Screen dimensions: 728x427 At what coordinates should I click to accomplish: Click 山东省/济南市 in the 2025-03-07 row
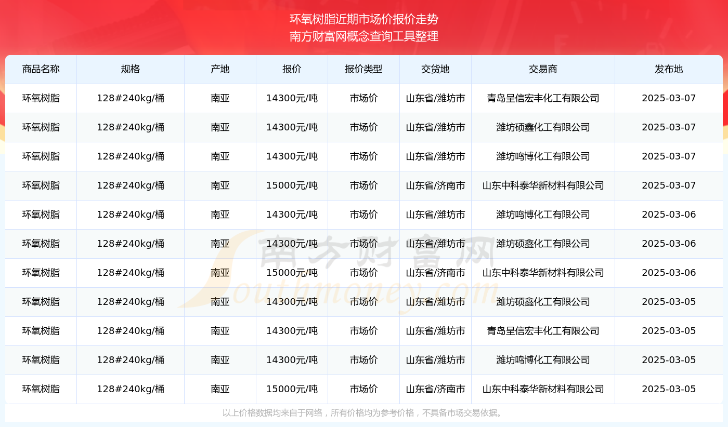435,185
